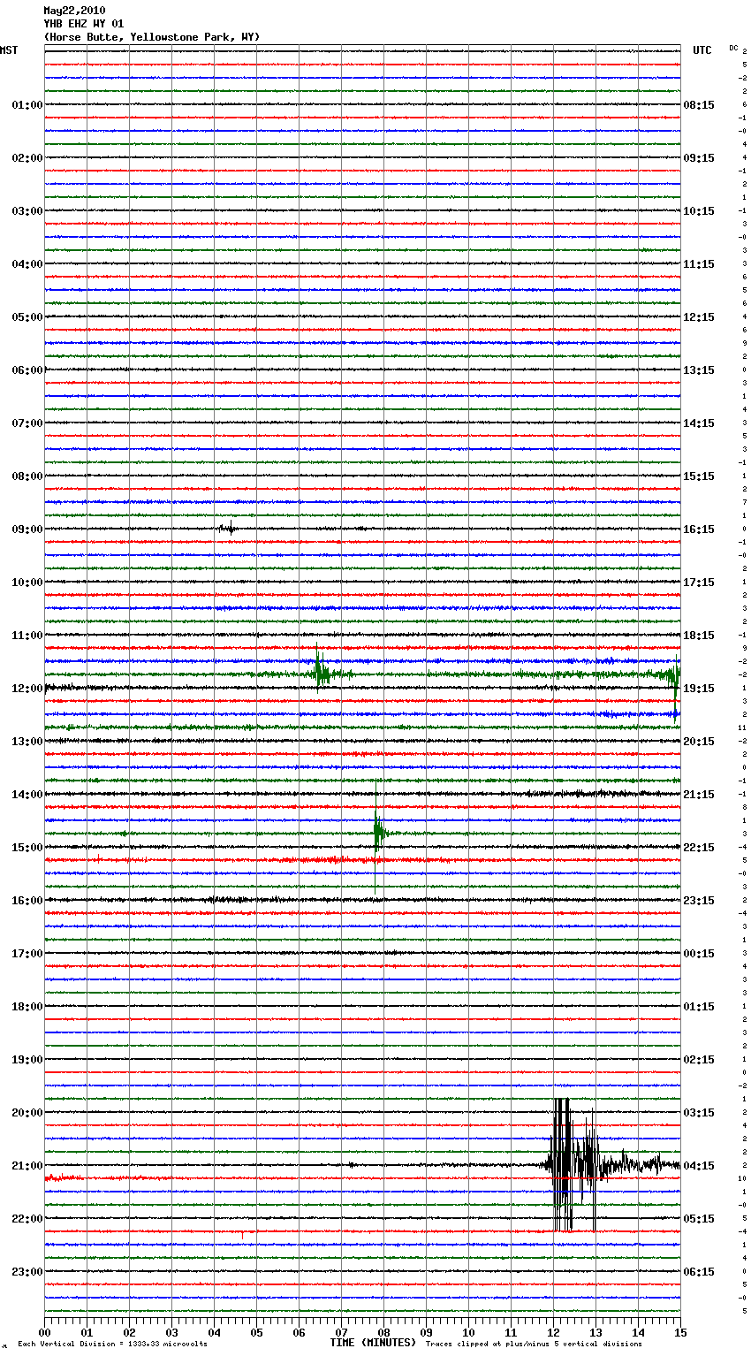Screen dimensions: 751x1356
Task: Select the 18:00 MST time label
Action: point(27,1007)
